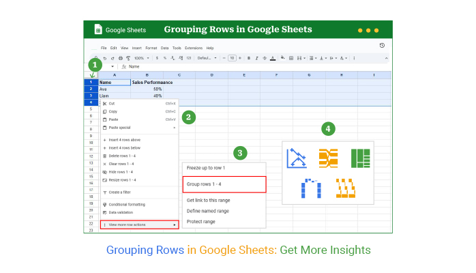This screenshot has width=476, height=273.
Task: Open the Data menu
Action: pyautogui.click(x=164, y=48)
